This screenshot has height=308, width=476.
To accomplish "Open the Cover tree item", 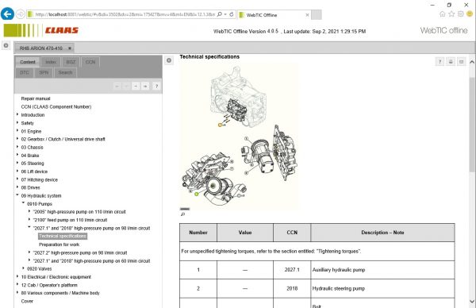I will [27, 302].
